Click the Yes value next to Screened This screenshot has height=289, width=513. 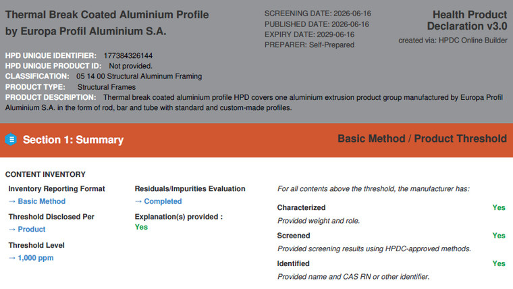pos(499,236)
